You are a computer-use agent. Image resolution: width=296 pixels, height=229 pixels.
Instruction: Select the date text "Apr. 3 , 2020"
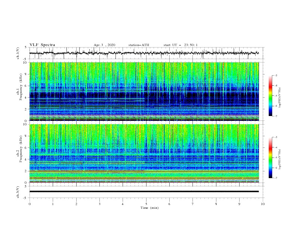[x=104, y=45]
